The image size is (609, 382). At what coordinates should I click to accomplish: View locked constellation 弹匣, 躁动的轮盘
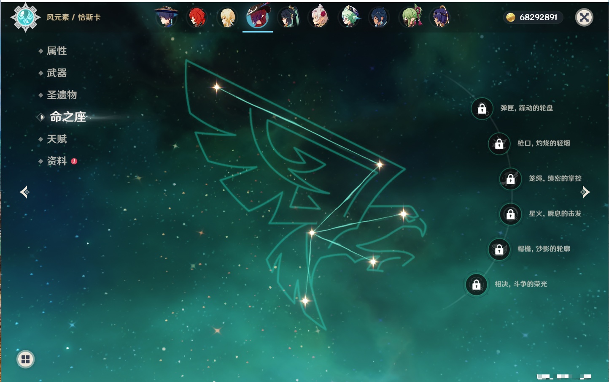[x=482, y=108]
